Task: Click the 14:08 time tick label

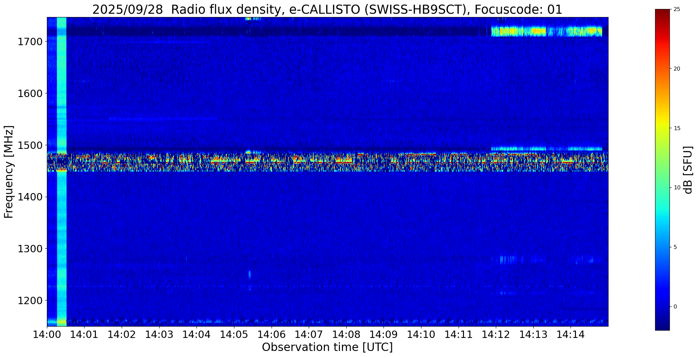Action: [346, 335]
